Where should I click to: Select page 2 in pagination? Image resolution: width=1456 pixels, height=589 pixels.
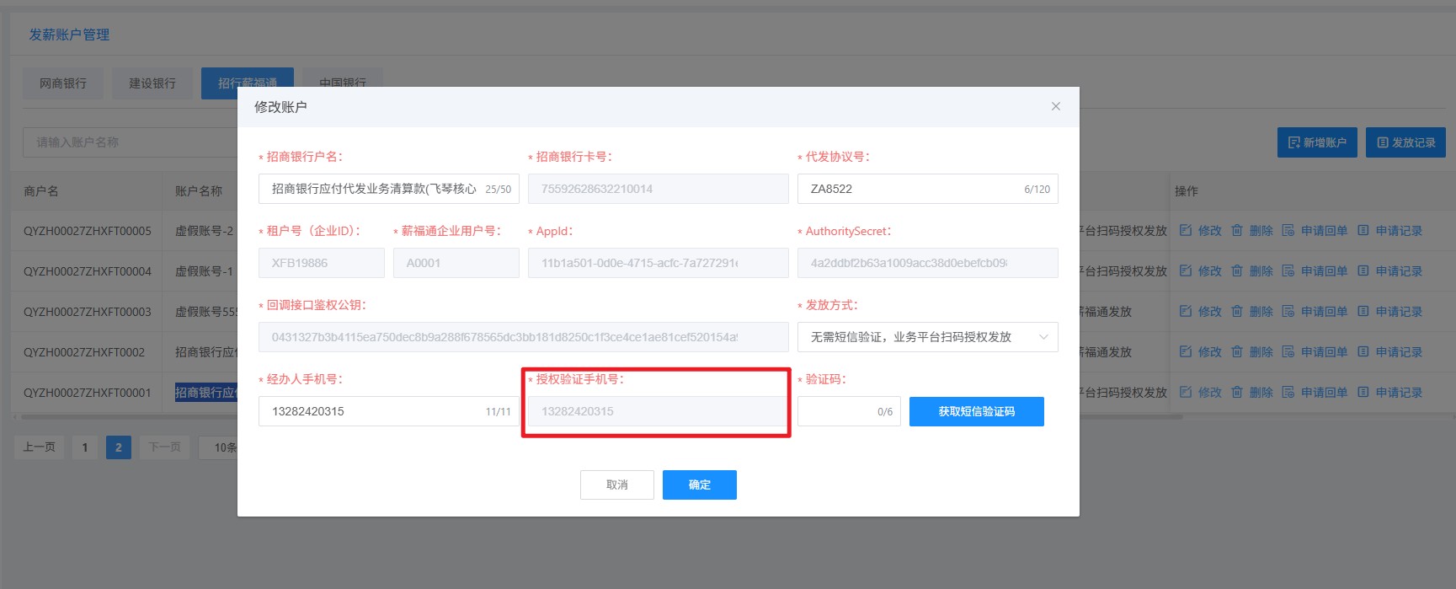(119, 447)
